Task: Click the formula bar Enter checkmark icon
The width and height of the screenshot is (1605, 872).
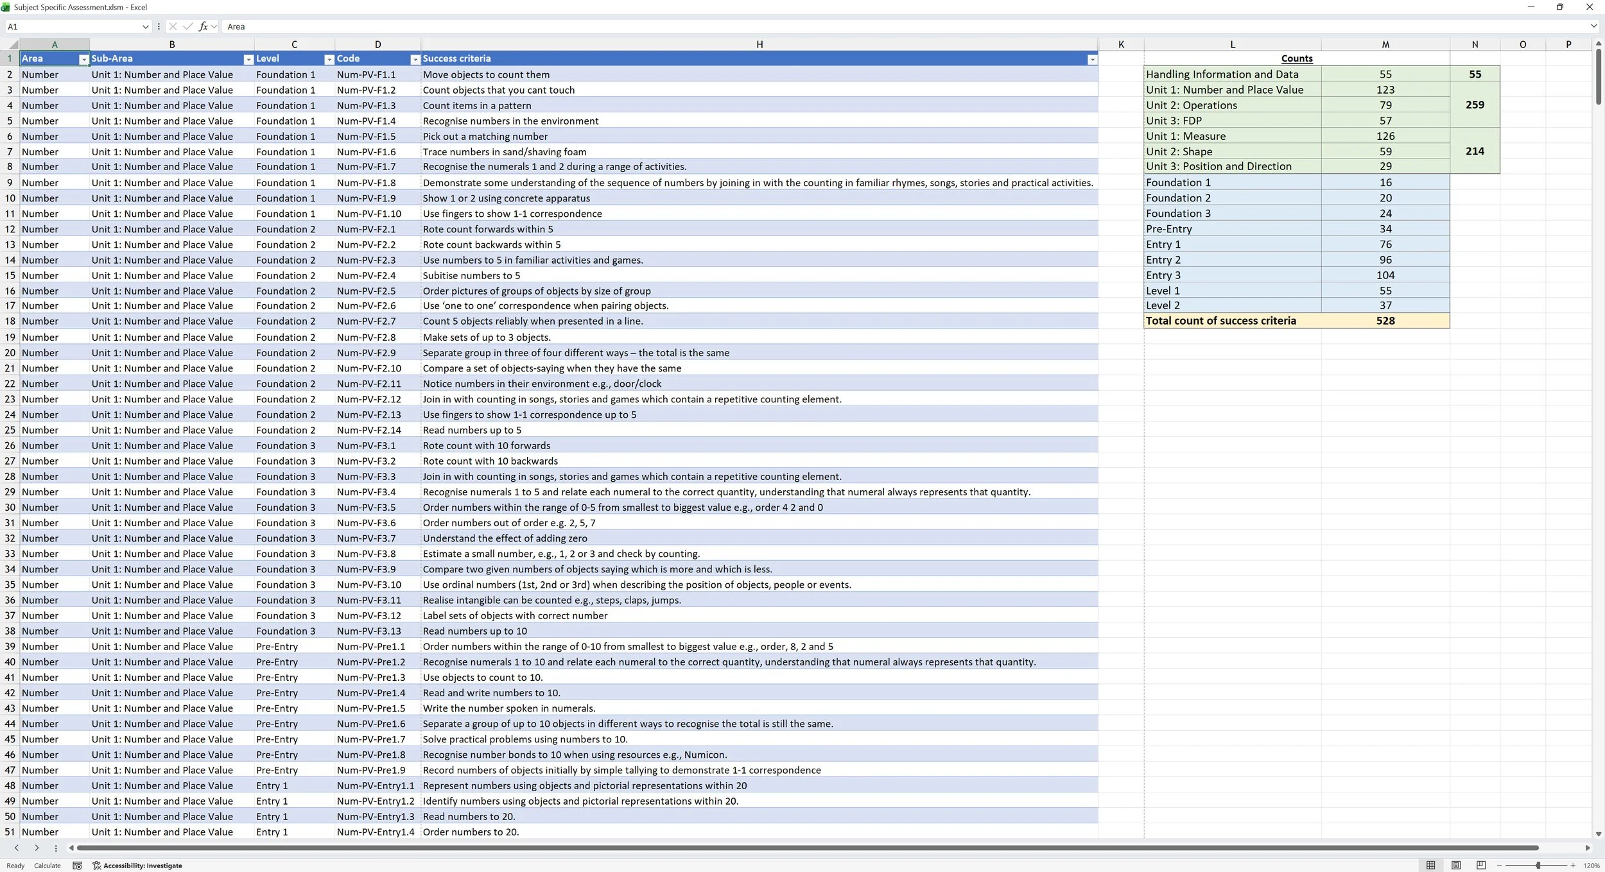Action: 187,26
